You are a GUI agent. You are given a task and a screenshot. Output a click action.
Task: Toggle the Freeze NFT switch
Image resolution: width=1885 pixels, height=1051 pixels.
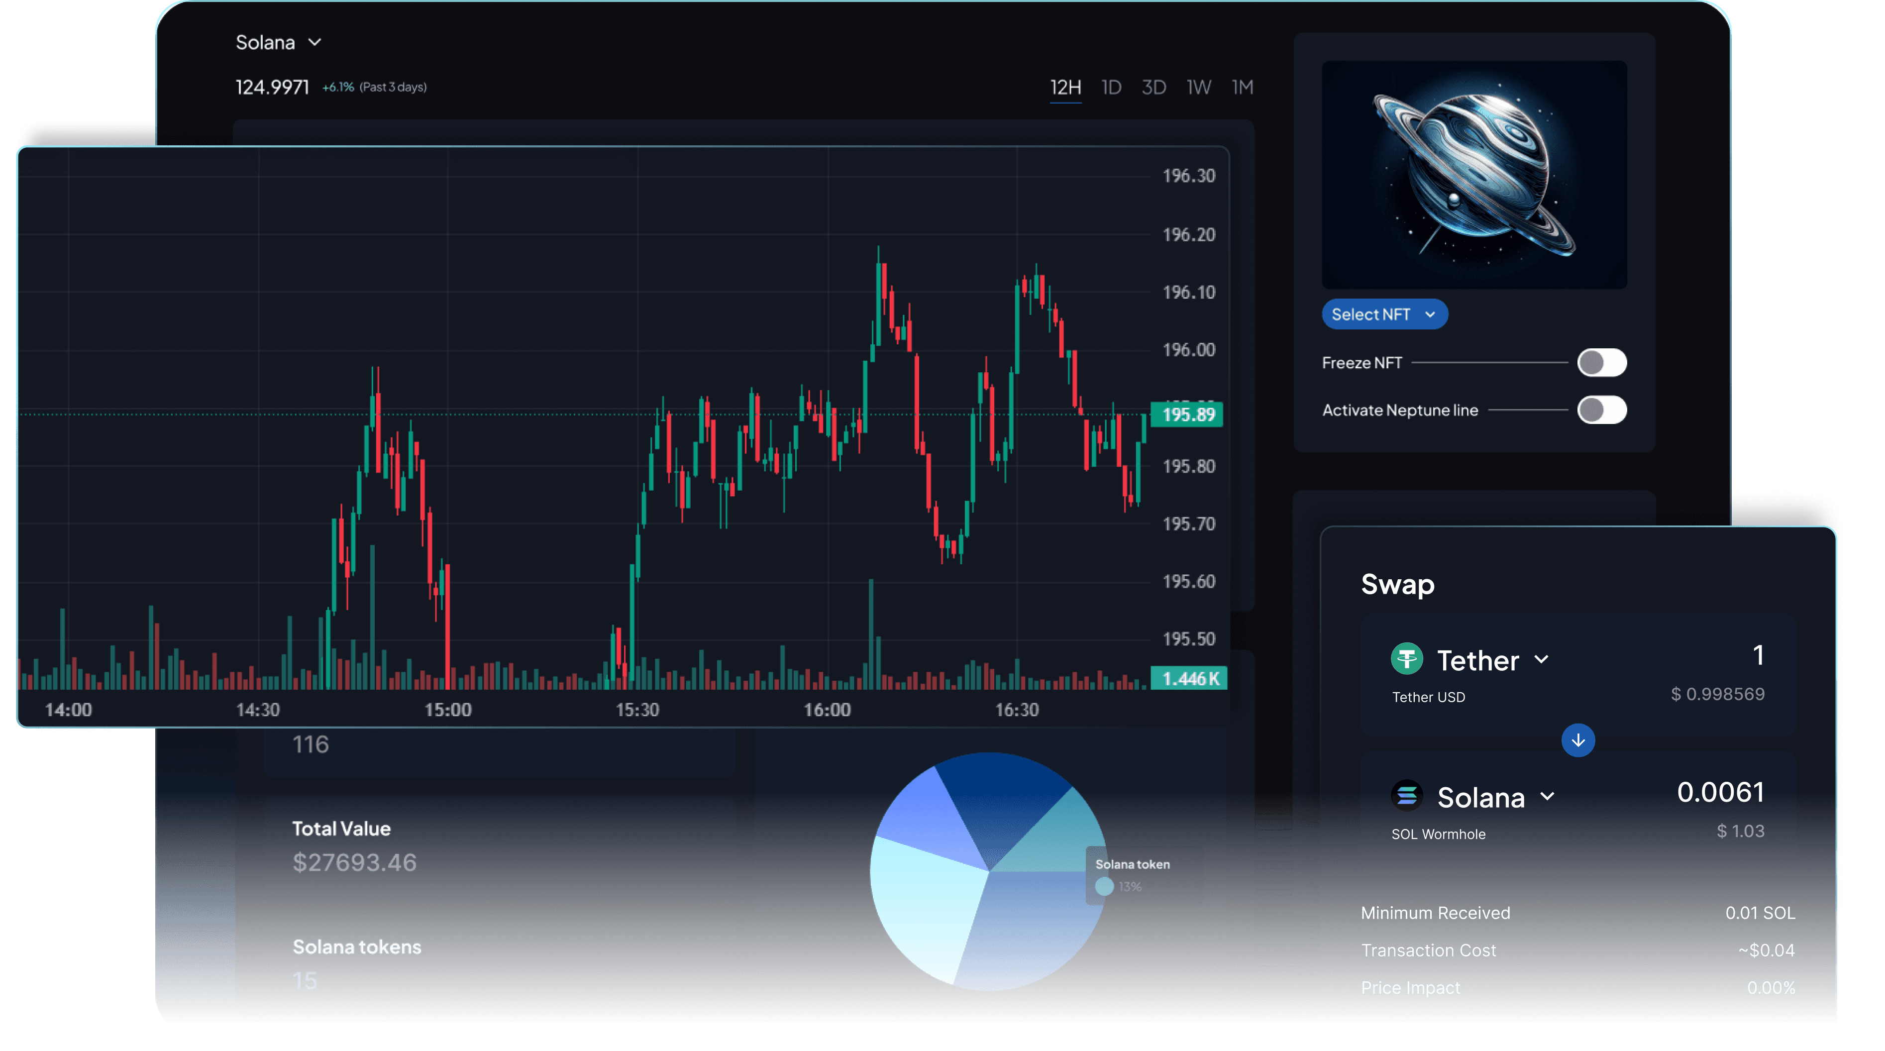1601,362
